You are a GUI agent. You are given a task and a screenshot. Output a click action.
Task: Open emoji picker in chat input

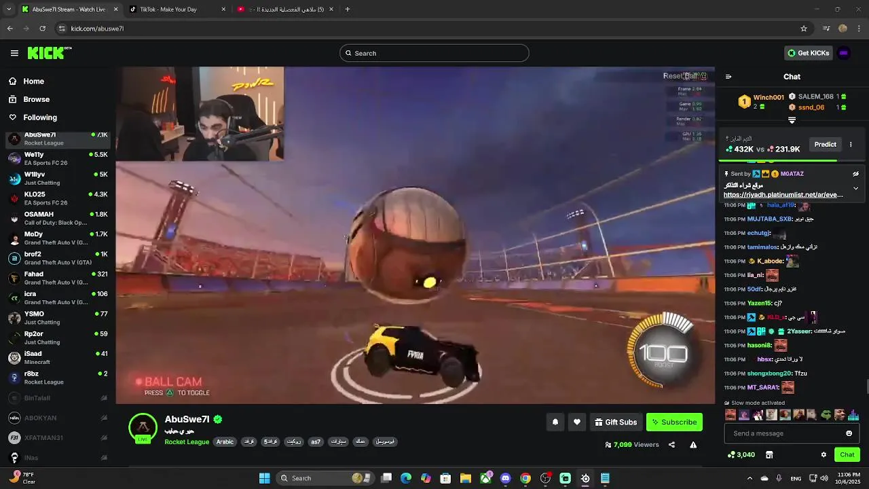[x=849, y=433]
